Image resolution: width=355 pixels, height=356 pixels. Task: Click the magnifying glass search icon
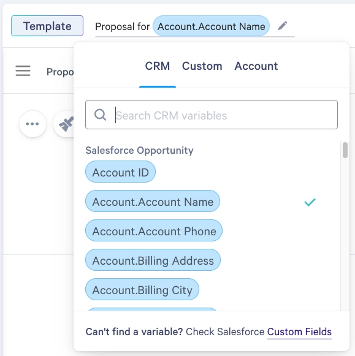pos(100,115)
